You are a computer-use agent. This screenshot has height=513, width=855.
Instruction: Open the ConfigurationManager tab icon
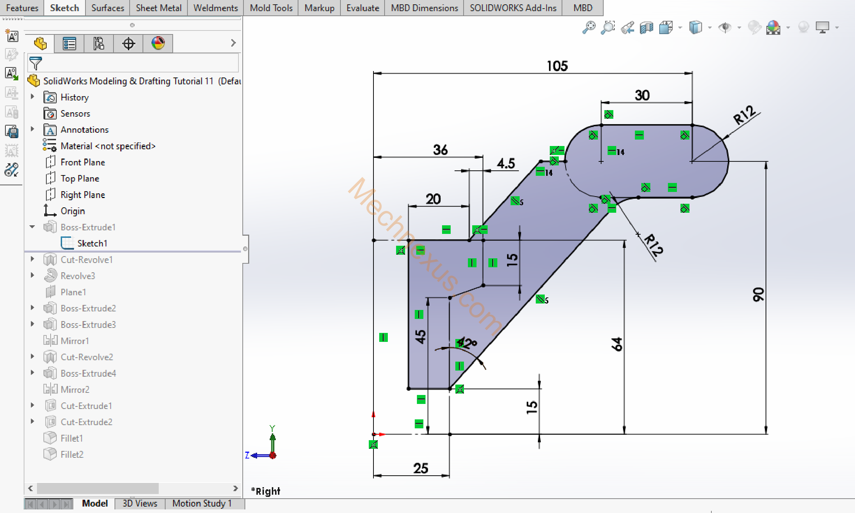pyautogui.click(x=99, y=43)
